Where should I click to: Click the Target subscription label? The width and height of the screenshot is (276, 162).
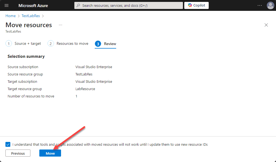pos(22,81)
